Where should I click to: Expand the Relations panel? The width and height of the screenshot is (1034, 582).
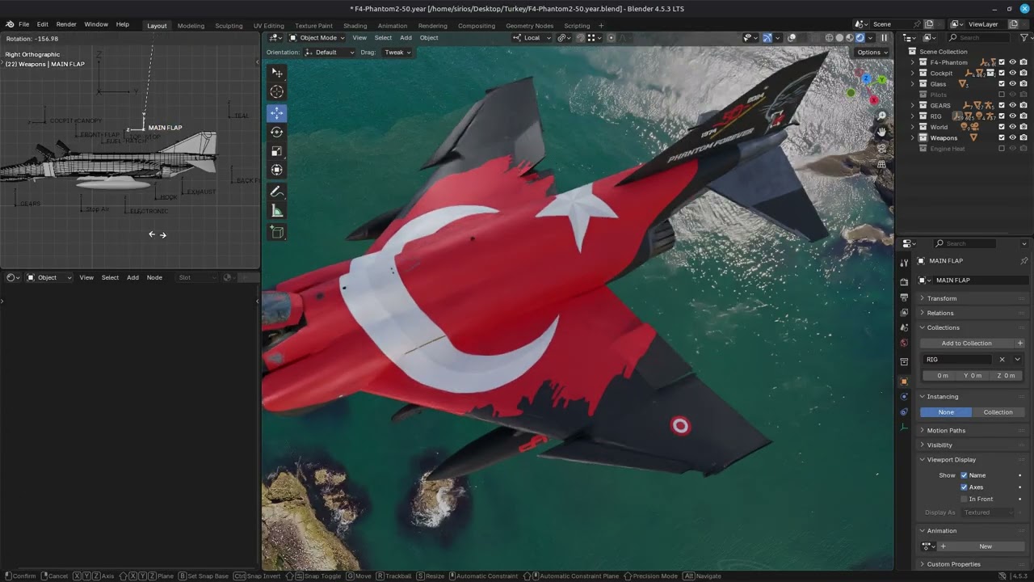coord(940,313)
